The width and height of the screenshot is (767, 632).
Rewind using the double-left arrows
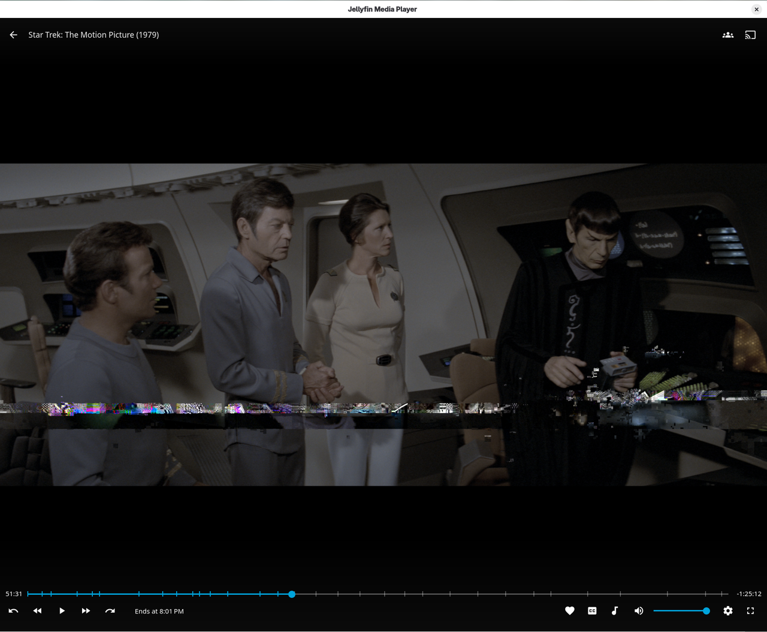point(37,611)
